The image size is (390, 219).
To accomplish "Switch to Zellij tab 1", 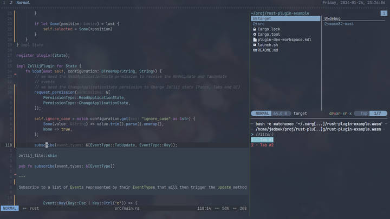I will click(4, 3).
